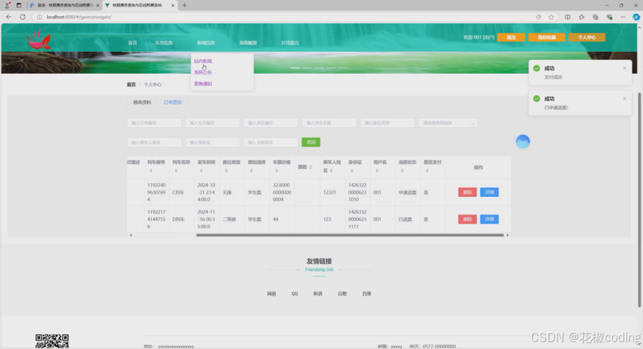Sort table by 身份证 column
The width and height of the screenshot is (643, 349).
[352, 171]
